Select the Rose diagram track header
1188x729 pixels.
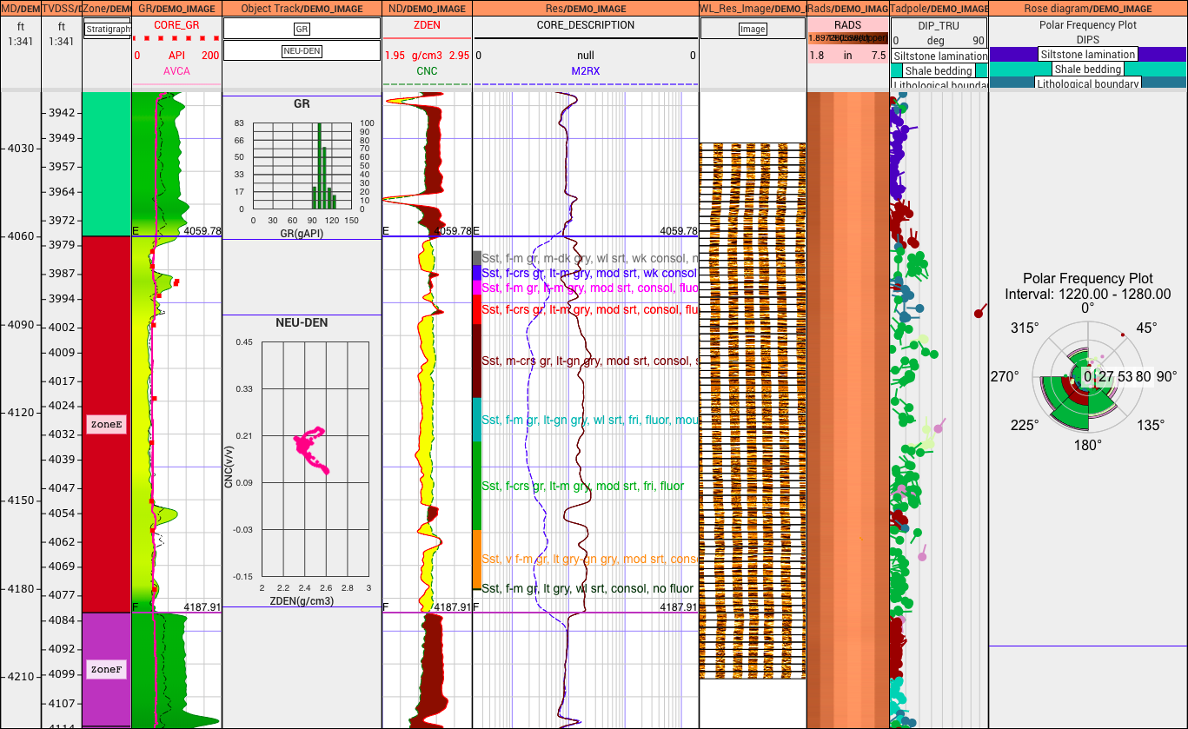click(x=1088, y=8)
